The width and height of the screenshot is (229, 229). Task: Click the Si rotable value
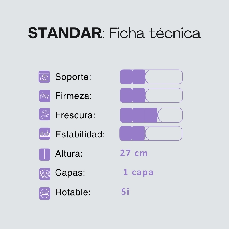(x=125, y=192)
